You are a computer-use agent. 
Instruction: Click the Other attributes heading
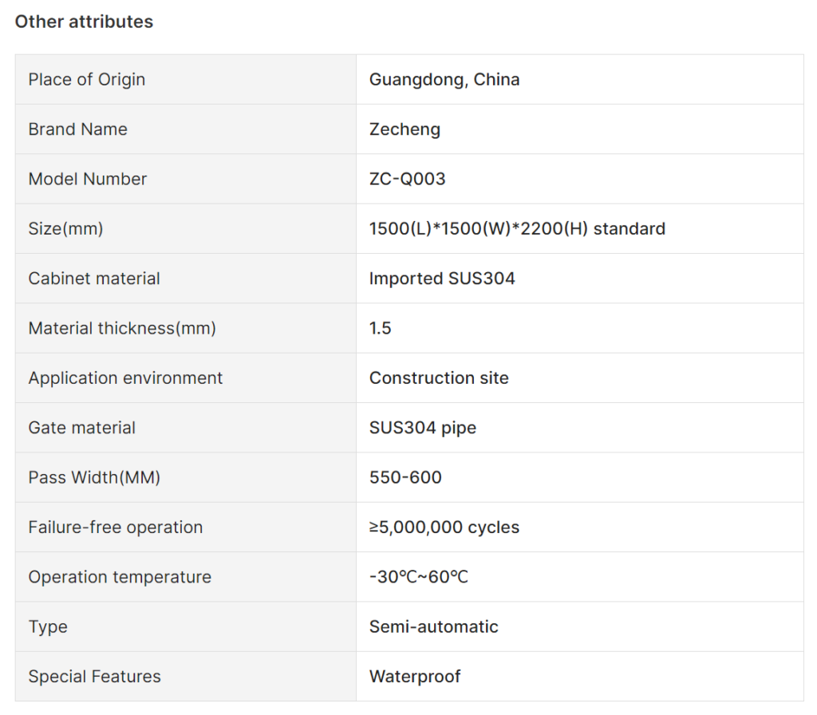coord(84,22)
